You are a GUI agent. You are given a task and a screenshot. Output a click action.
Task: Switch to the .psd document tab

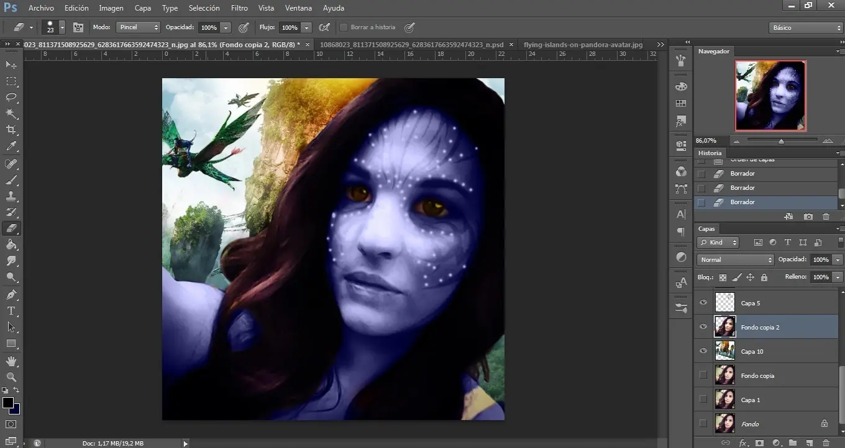[x=412, y=45]
